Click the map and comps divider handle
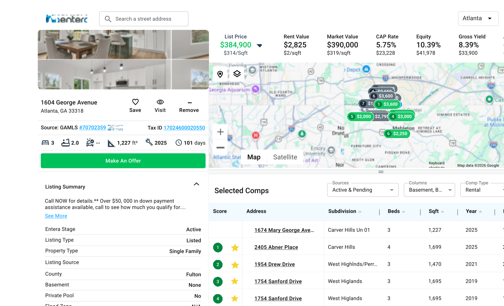 (381, 172)
